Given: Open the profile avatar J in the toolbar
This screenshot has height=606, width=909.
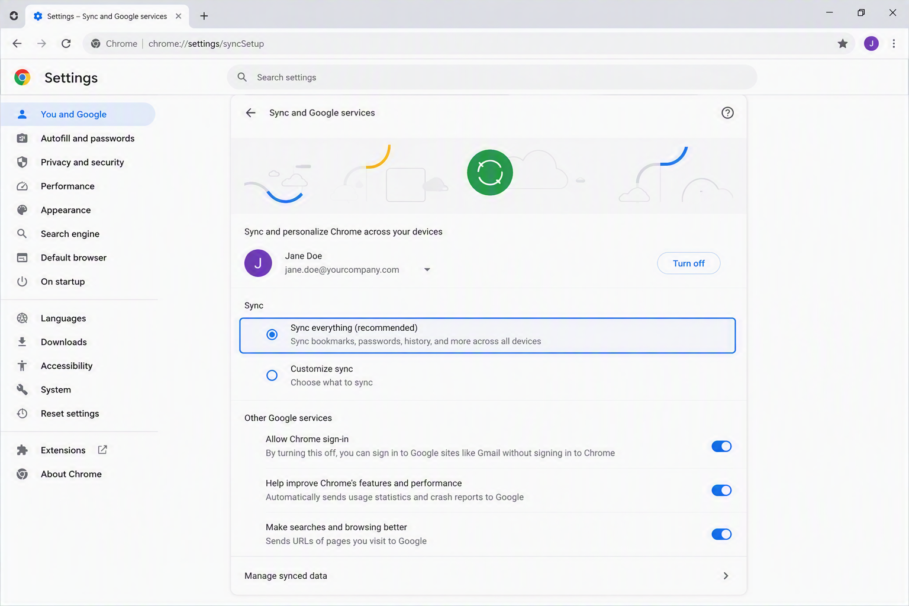Looking at the screenshot, I should [871, 43].
